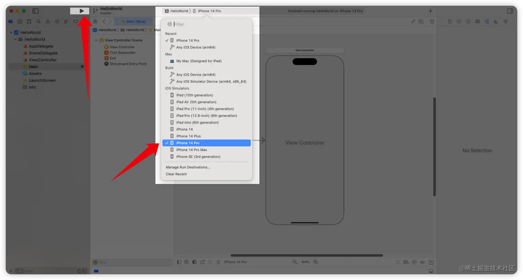Zoom in the storyboard canvas
The height and width of the screenshot is (280, 523).
coord(315,262)
